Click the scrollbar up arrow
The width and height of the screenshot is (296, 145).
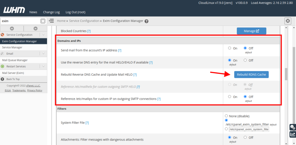click(x=286, y=28)
